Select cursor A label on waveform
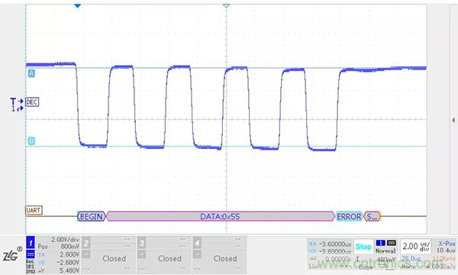The width and height of the screenshot is (458, 275). coord(31,73)
